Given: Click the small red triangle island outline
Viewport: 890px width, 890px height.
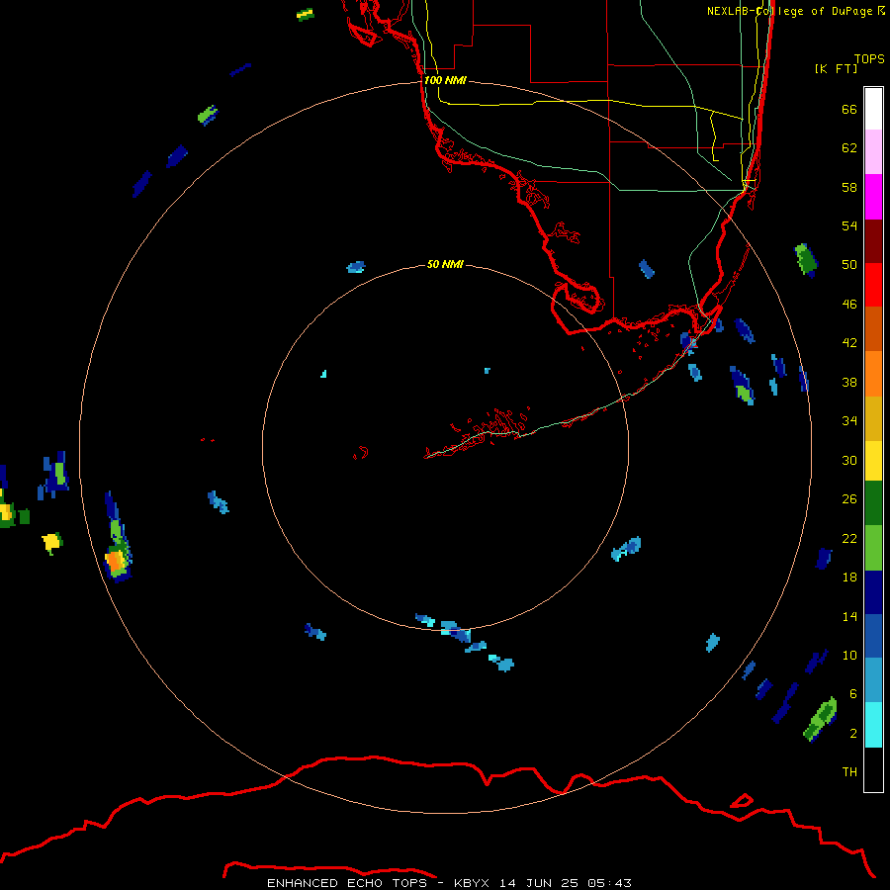Looking at the screenshot, I should click(742, 801).
